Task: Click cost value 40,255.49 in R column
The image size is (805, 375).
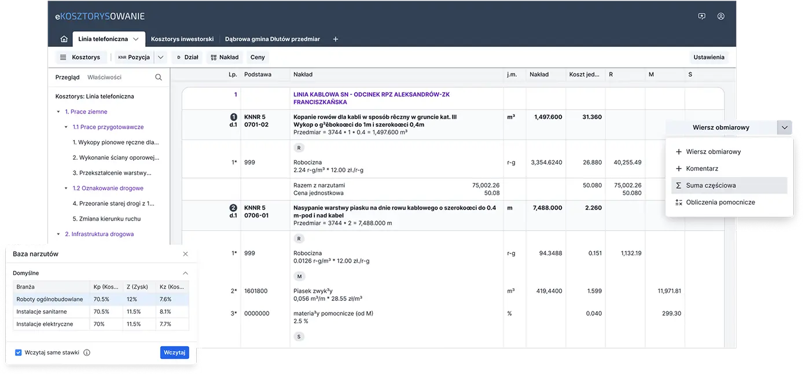Action: pyautogui.click(x=627, y=163)
